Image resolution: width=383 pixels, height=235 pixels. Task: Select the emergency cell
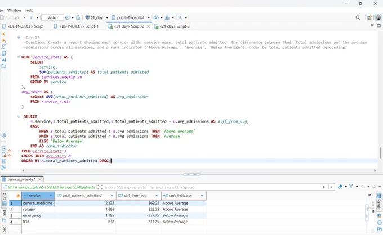click(38, 215)
